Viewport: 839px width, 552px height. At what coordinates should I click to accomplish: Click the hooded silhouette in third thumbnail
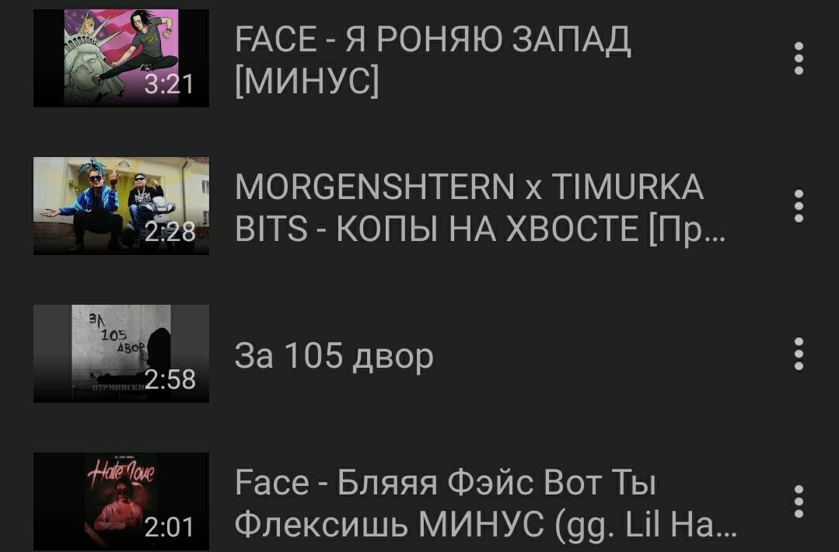tap(159, 353)
